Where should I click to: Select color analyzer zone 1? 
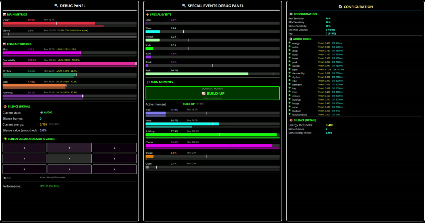69,148
